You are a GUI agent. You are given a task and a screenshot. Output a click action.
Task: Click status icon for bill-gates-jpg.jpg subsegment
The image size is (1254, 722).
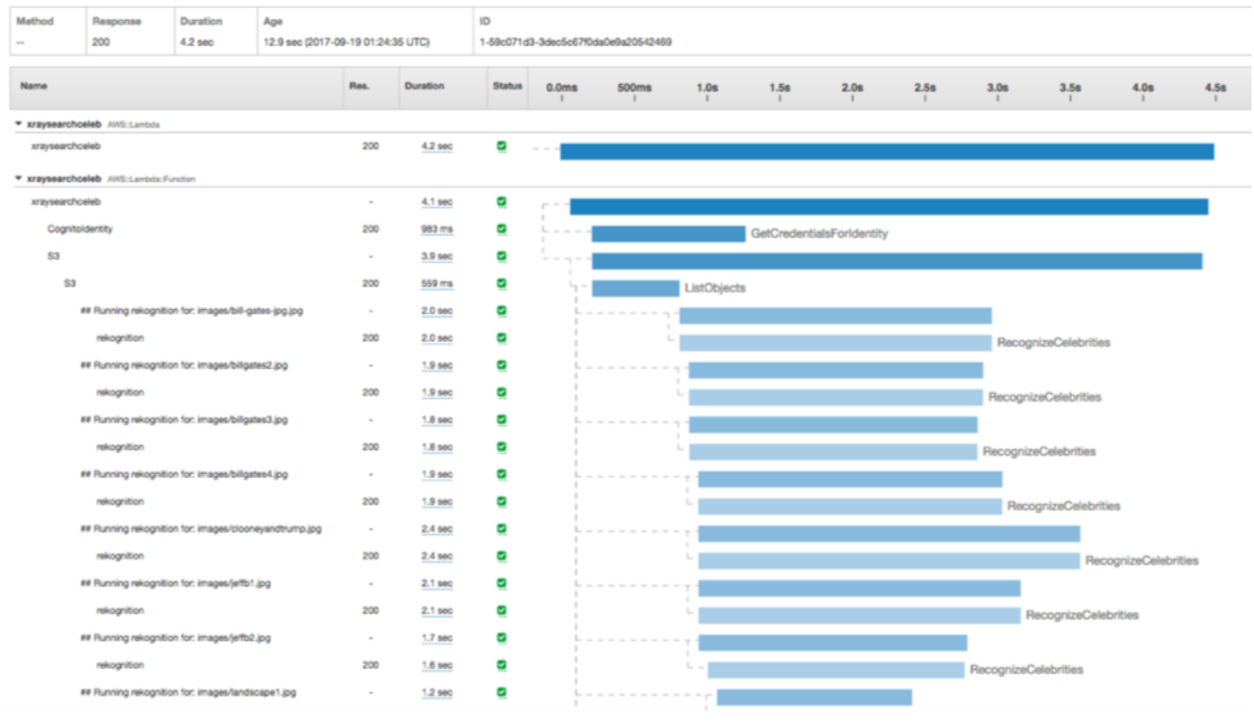(501, 311)
